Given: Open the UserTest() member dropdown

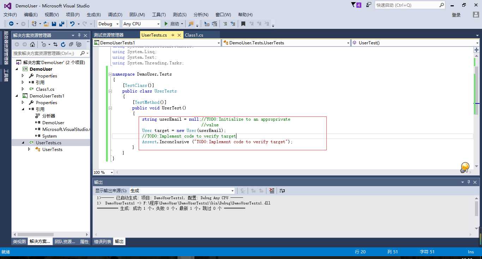Looking at the screenshot, I should coord(415,43).
